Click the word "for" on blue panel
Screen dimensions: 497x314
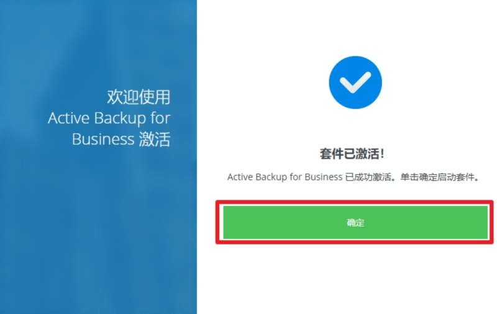point(160,118)
